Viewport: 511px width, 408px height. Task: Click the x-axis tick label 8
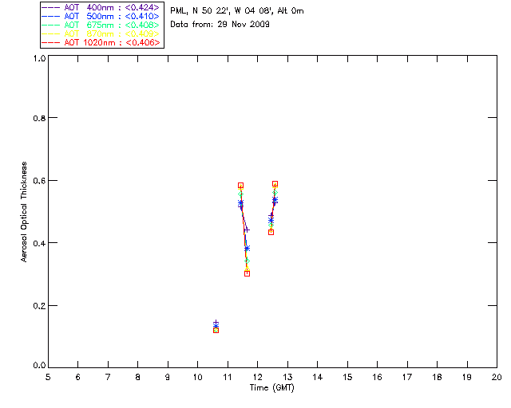(138, 377)
